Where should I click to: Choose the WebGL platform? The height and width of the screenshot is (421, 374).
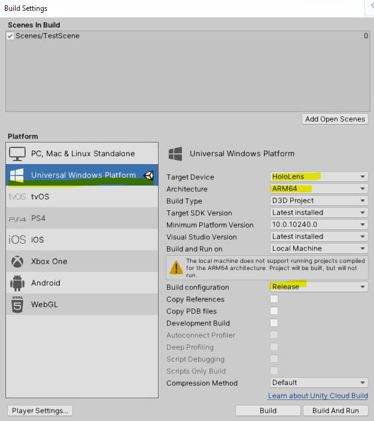coord(82,304)
